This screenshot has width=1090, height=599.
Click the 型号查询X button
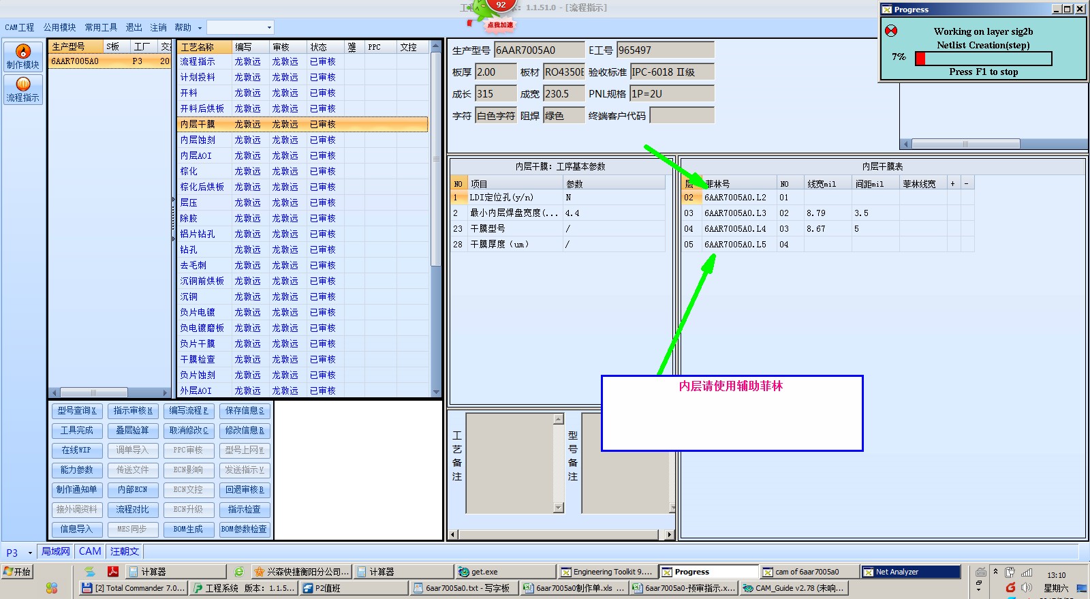pyautogui.click(x=77, y=410)
